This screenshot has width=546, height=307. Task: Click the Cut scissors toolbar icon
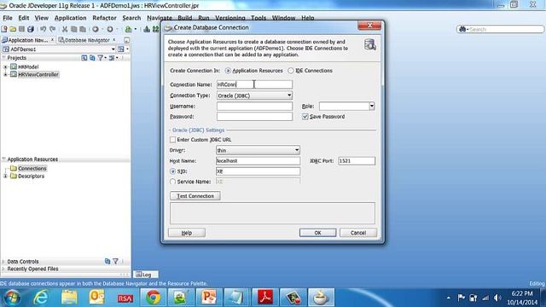pyautogui.click(x=65, y=29)
